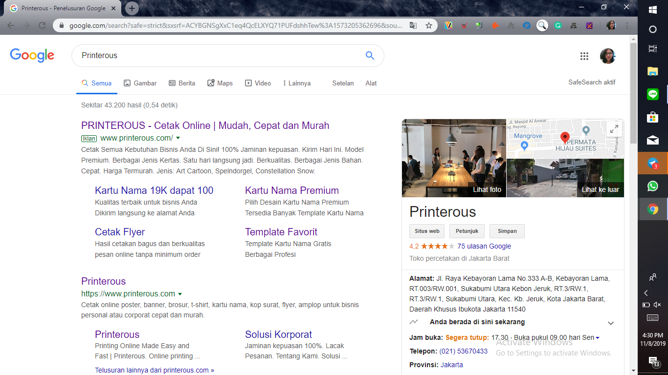Open the Windows Action Center notifications
The height and width of the screenshot is (375, 668).
(x=654, y=362)
